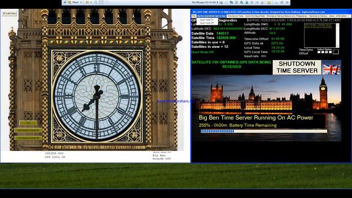Click the battery time remaining progress bar
Screen dimensions: 352x198
264,131
